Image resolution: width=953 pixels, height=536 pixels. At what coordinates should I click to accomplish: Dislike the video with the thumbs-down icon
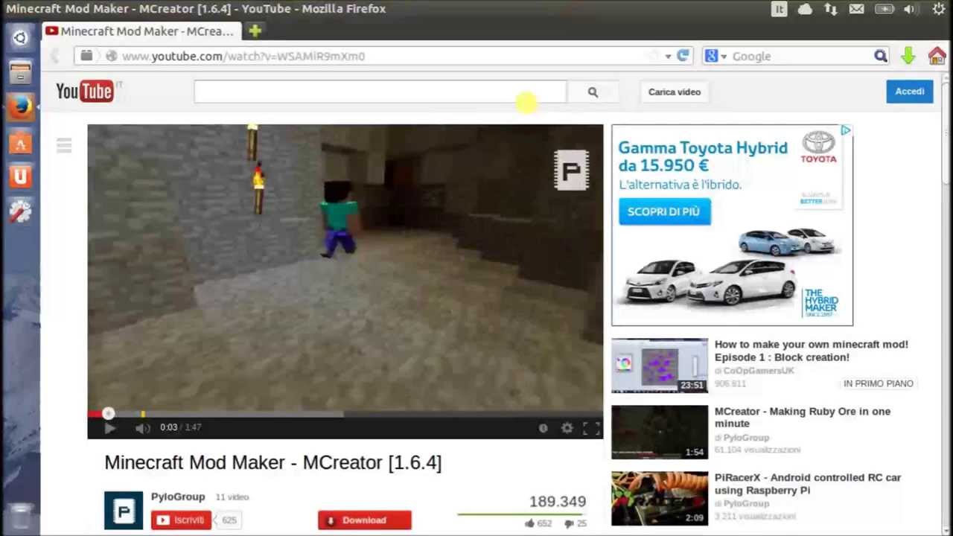point(570,523)
